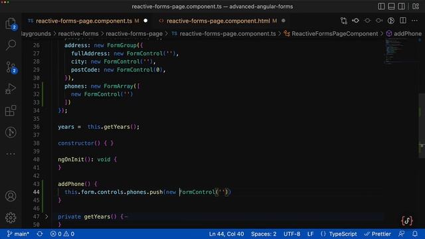This screenshot has height=239, width=425.
Task: Click breadcrumb playgrounds folder
Action: (36, 34)
